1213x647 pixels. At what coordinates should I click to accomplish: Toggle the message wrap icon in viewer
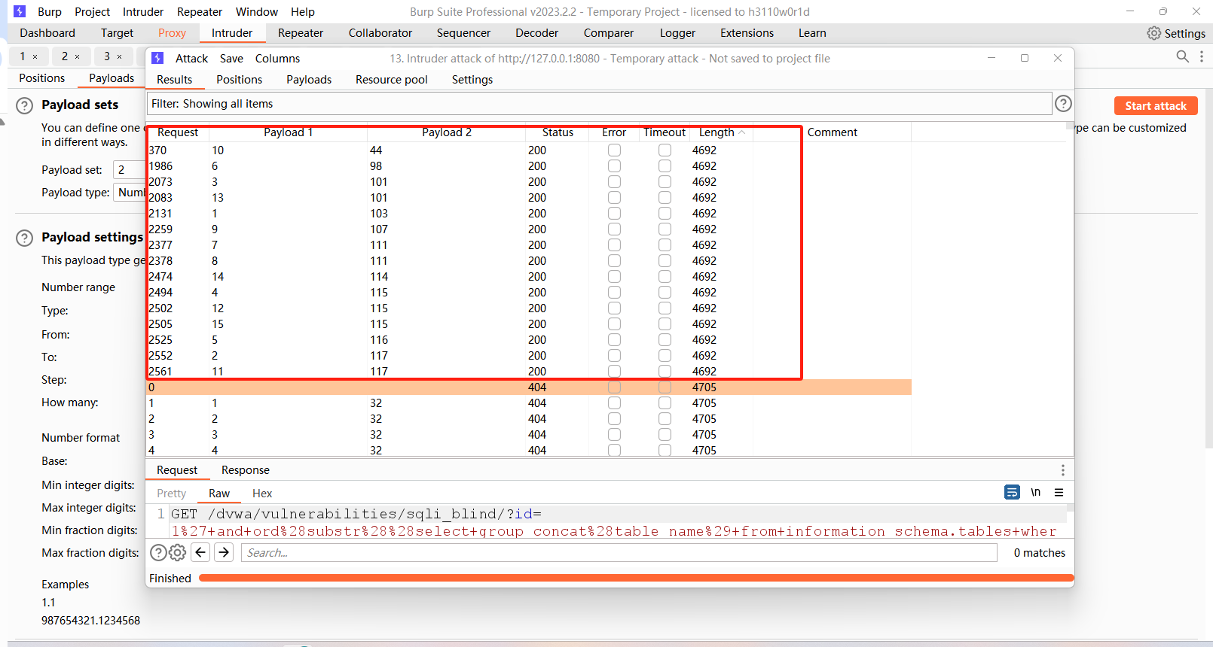[x=1012, y=492]
